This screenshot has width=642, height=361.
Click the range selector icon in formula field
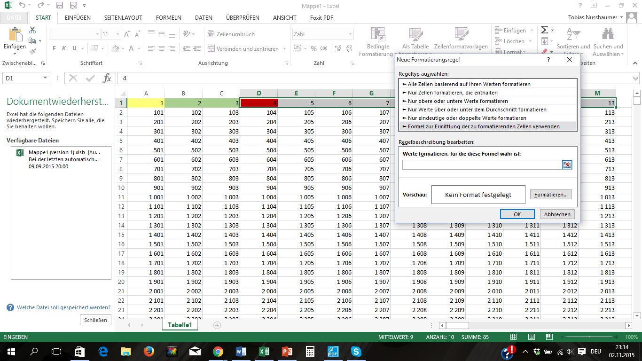[x=567, y=165]
